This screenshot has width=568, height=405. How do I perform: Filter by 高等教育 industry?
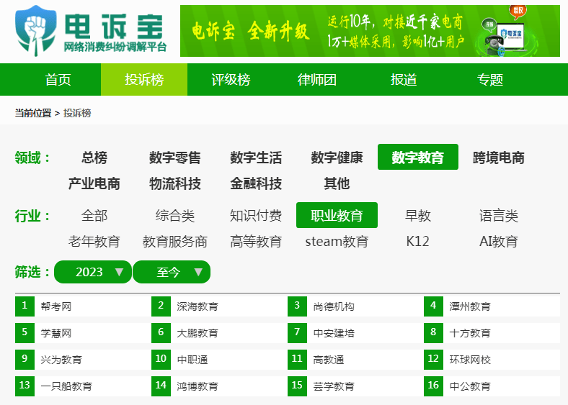pos(256,241)
